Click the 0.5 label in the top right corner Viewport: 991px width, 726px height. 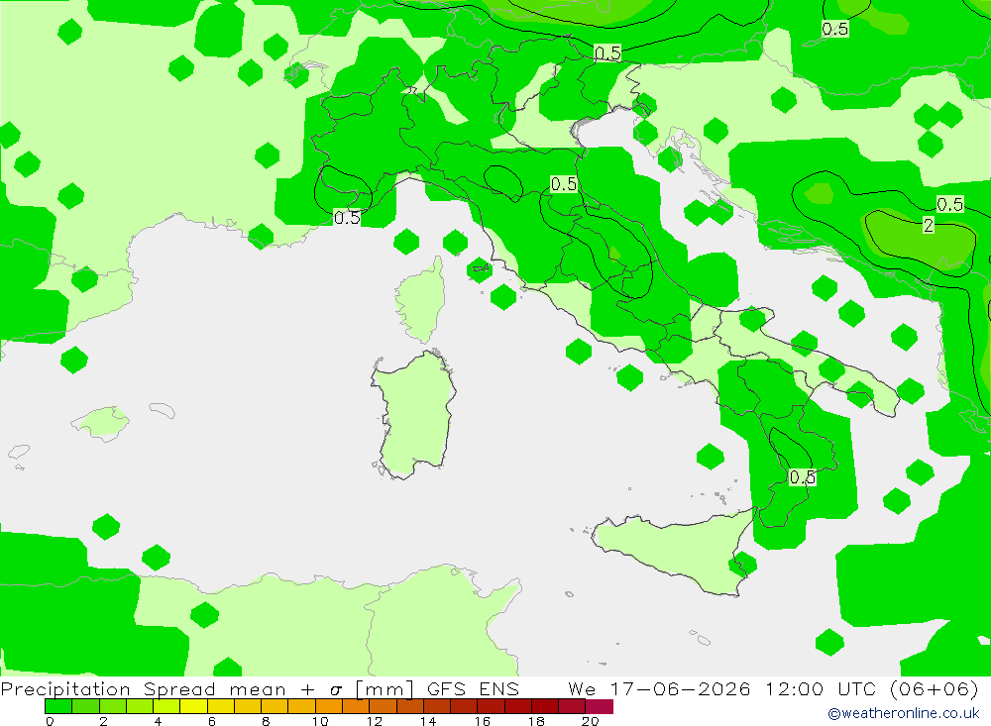coord(834,29)
